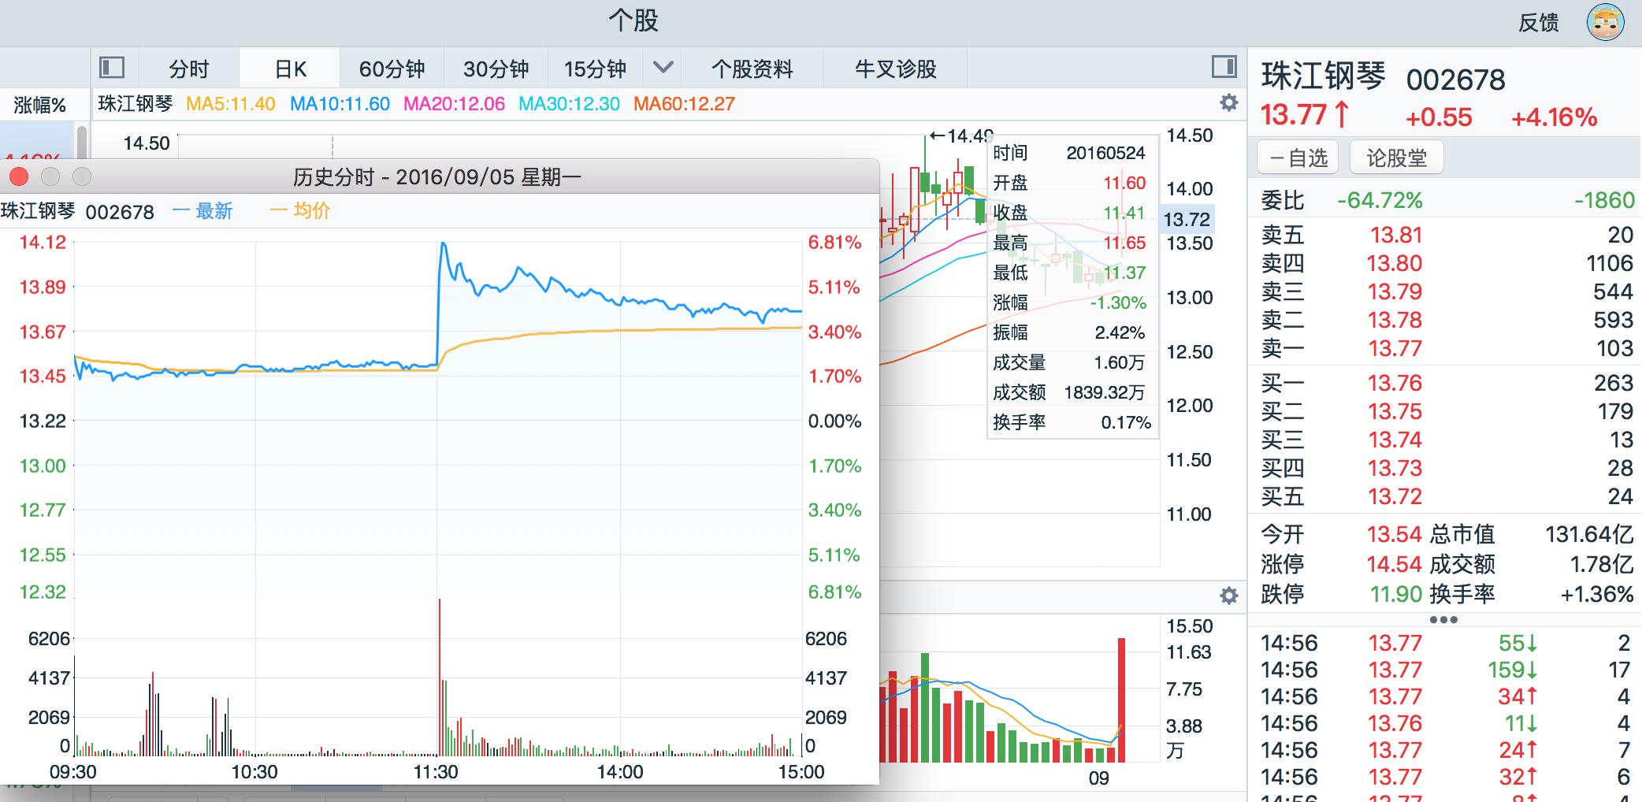Viewport: 1642px width, 802px height.
Task: Open the K-line chart settings gear
Action: pos(1228,103)
